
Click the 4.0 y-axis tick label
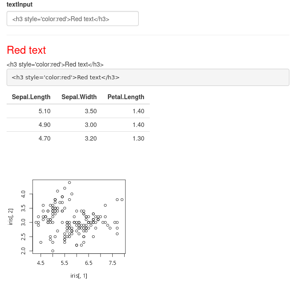(x=23, y=194)
